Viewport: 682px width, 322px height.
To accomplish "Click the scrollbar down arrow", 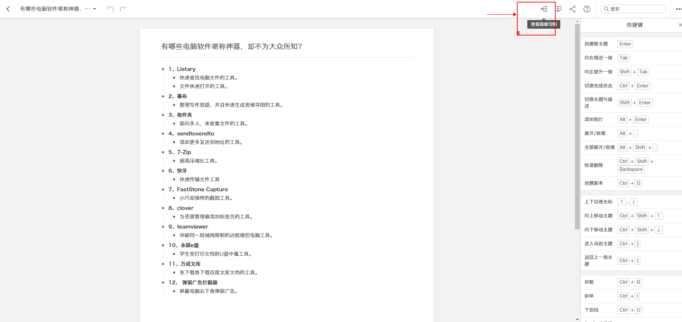I will tap(577, 319).
